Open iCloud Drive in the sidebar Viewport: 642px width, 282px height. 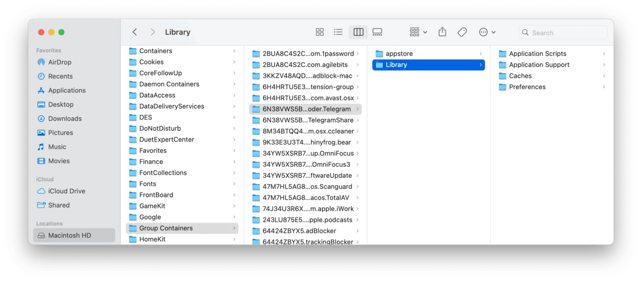tap(74, 191)
